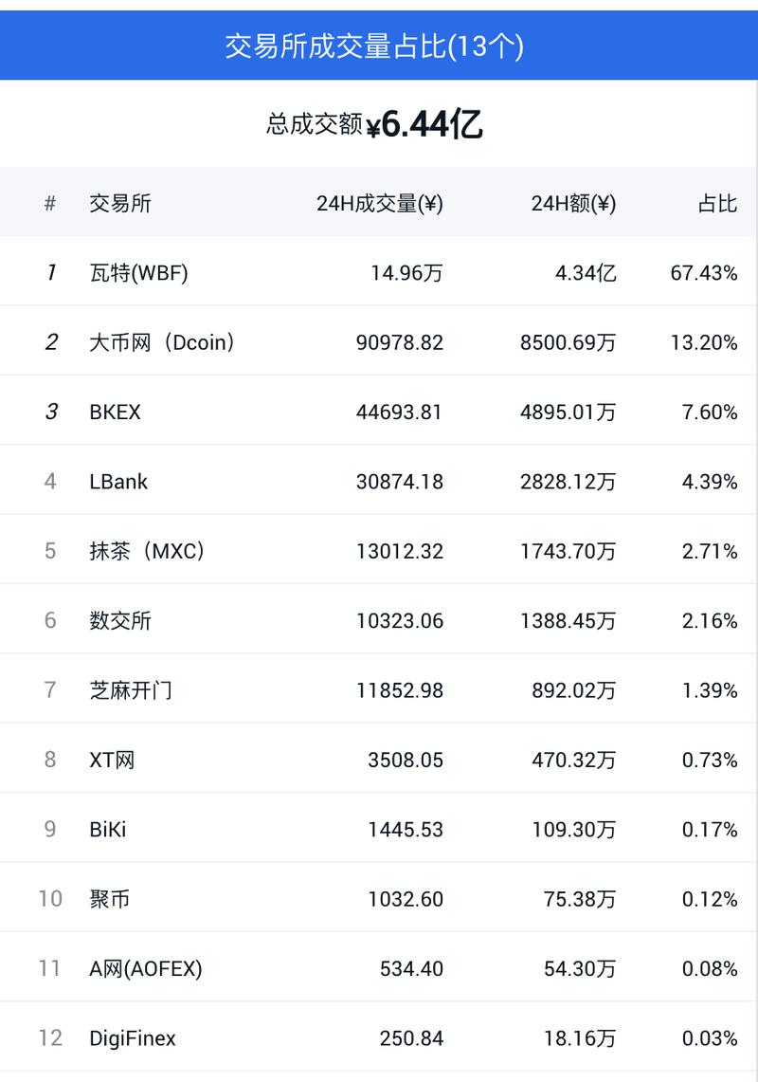The image size is (758, 1082).
Task: Click the DigiFinex exchange name
Action: pyautogui.click(x=133, y=1038)
